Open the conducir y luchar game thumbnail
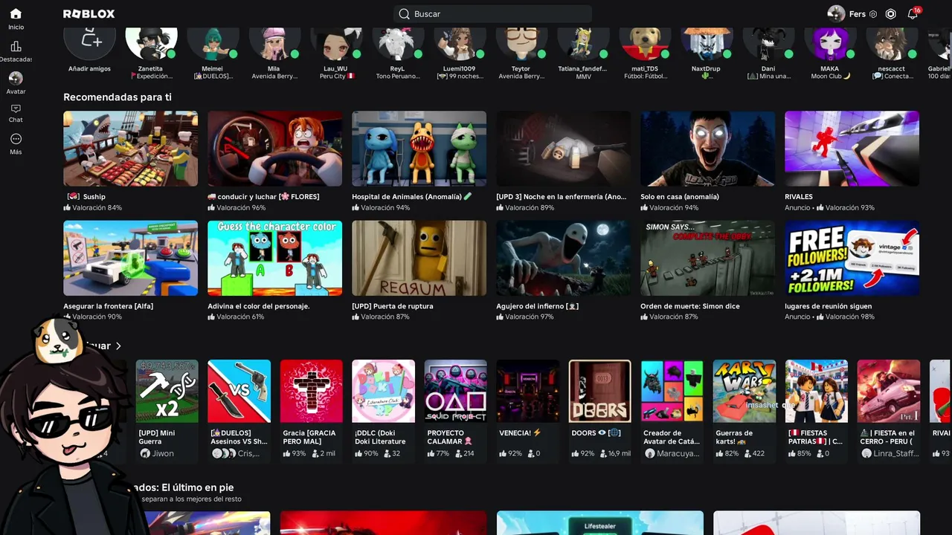952x535 pixels. point(274,149)
